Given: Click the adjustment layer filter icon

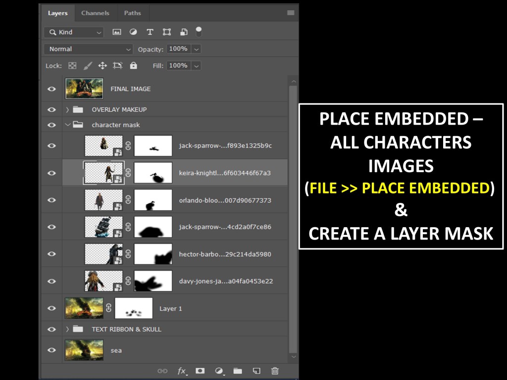Looking at the screenshot, I should (x=133, y=32).
